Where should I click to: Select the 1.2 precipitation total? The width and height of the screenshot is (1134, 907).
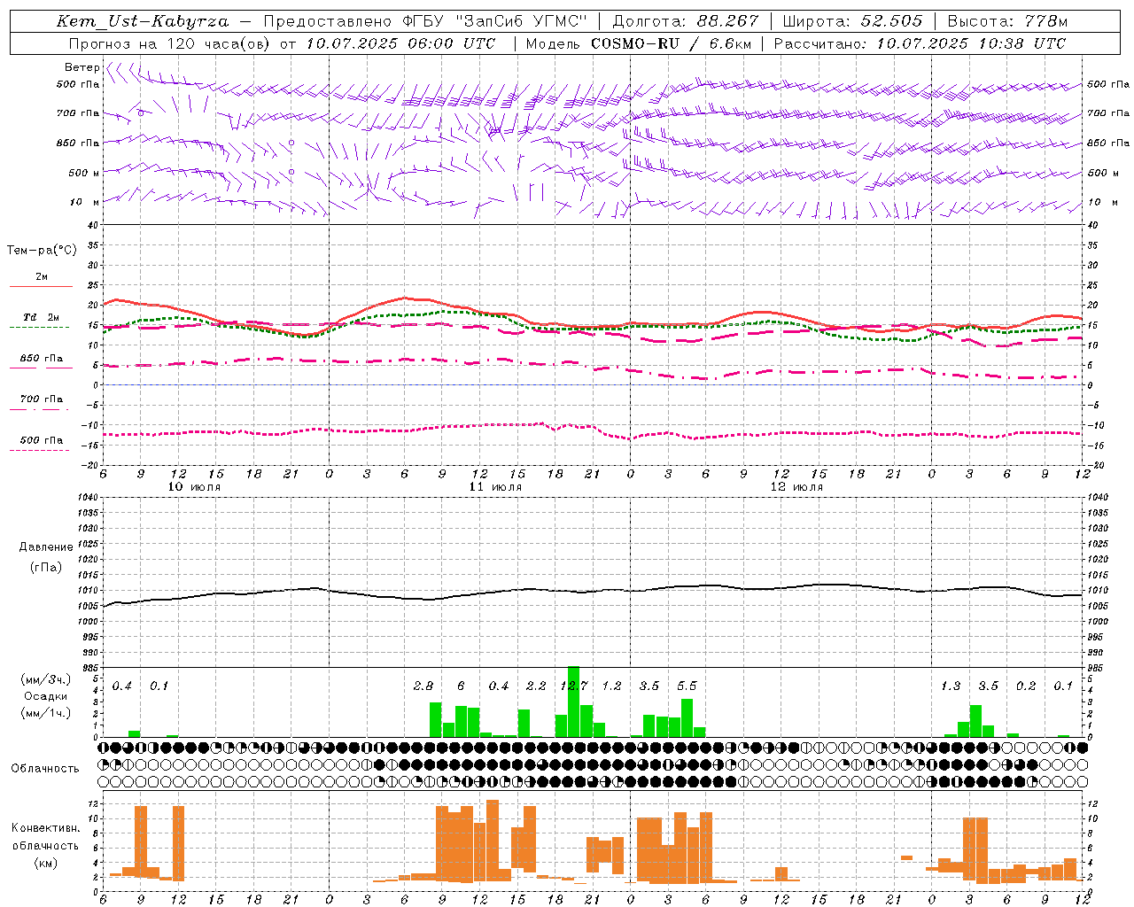point(611,686)
